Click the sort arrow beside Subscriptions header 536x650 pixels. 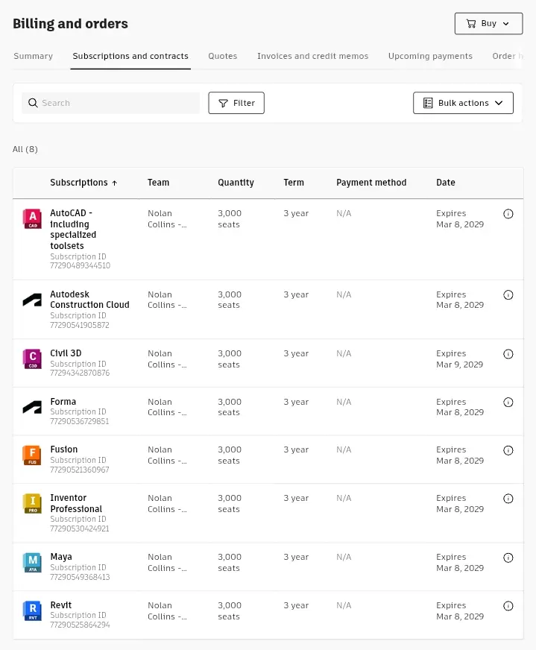(115, 183)
